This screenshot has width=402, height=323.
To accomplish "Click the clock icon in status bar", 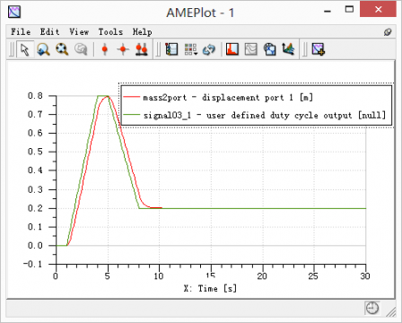I will (x=372, y=308).
